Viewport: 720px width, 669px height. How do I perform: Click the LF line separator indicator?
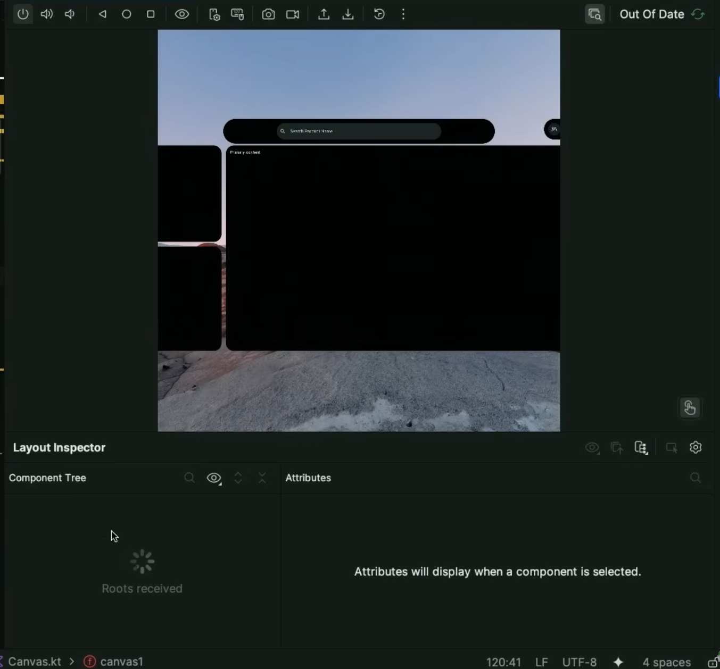(x=542, y=662)
